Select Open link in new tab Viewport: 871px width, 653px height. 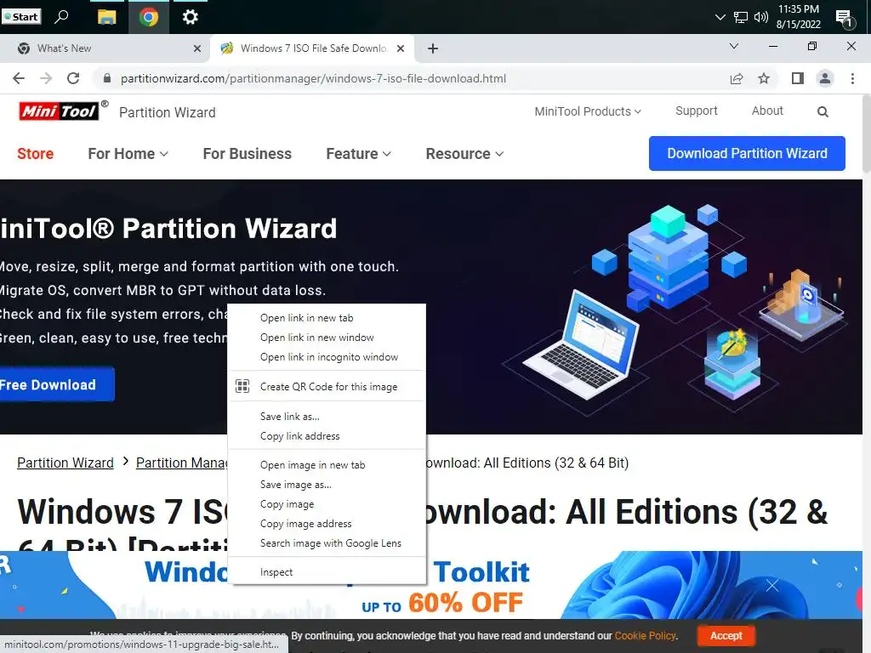327,318
